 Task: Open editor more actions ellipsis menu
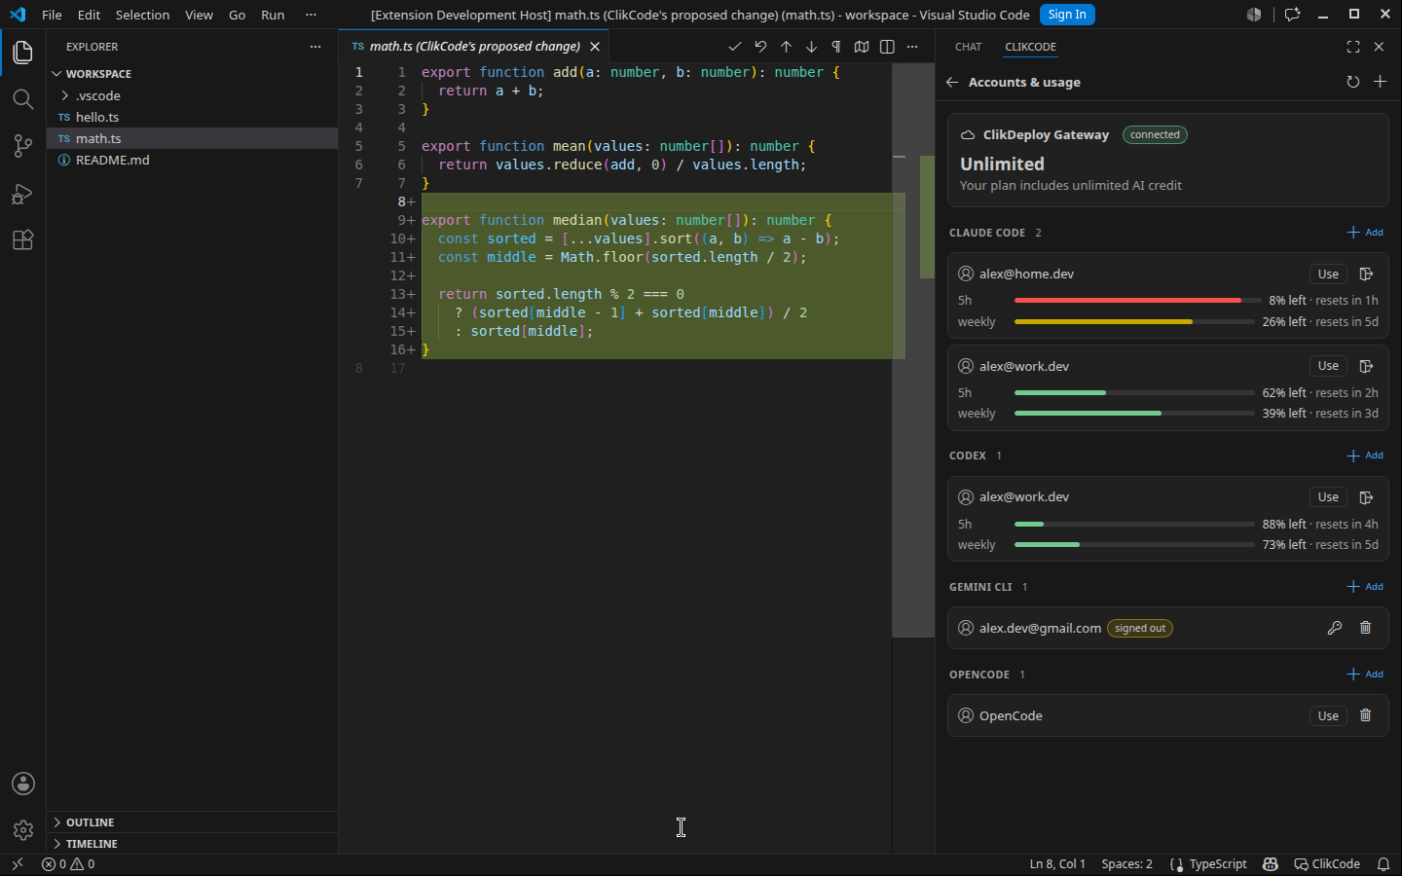(x=912, y=47)
